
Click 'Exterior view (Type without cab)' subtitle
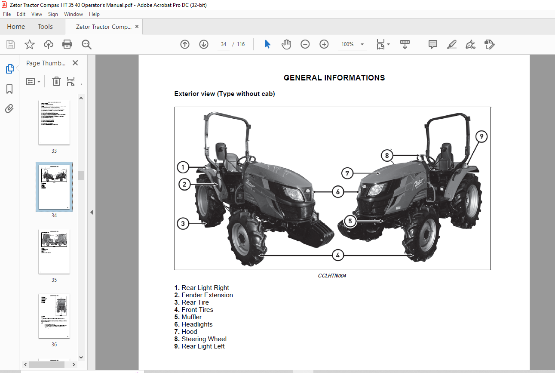[x=224, y=94]
